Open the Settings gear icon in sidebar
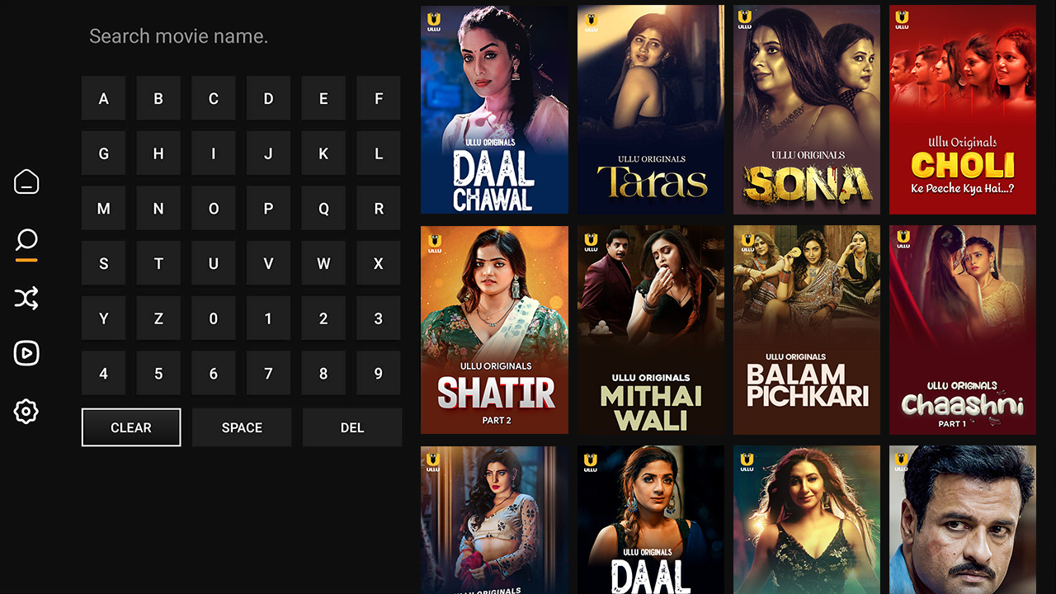Viewport: 1056px width, 594px height. pos(26,411)
